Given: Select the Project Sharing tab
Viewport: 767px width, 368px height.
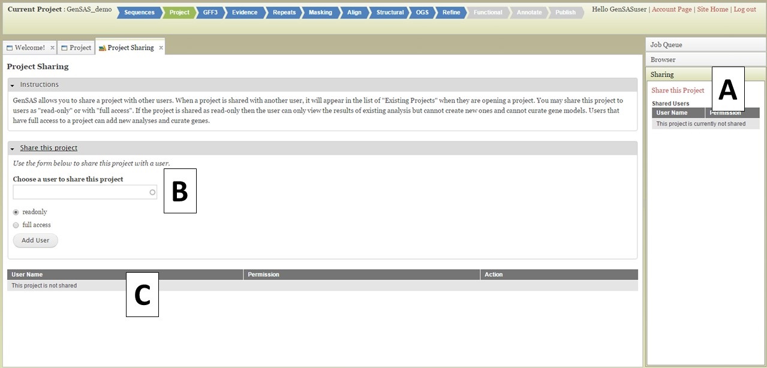Looking at the screenshot, I should point(130,48).
